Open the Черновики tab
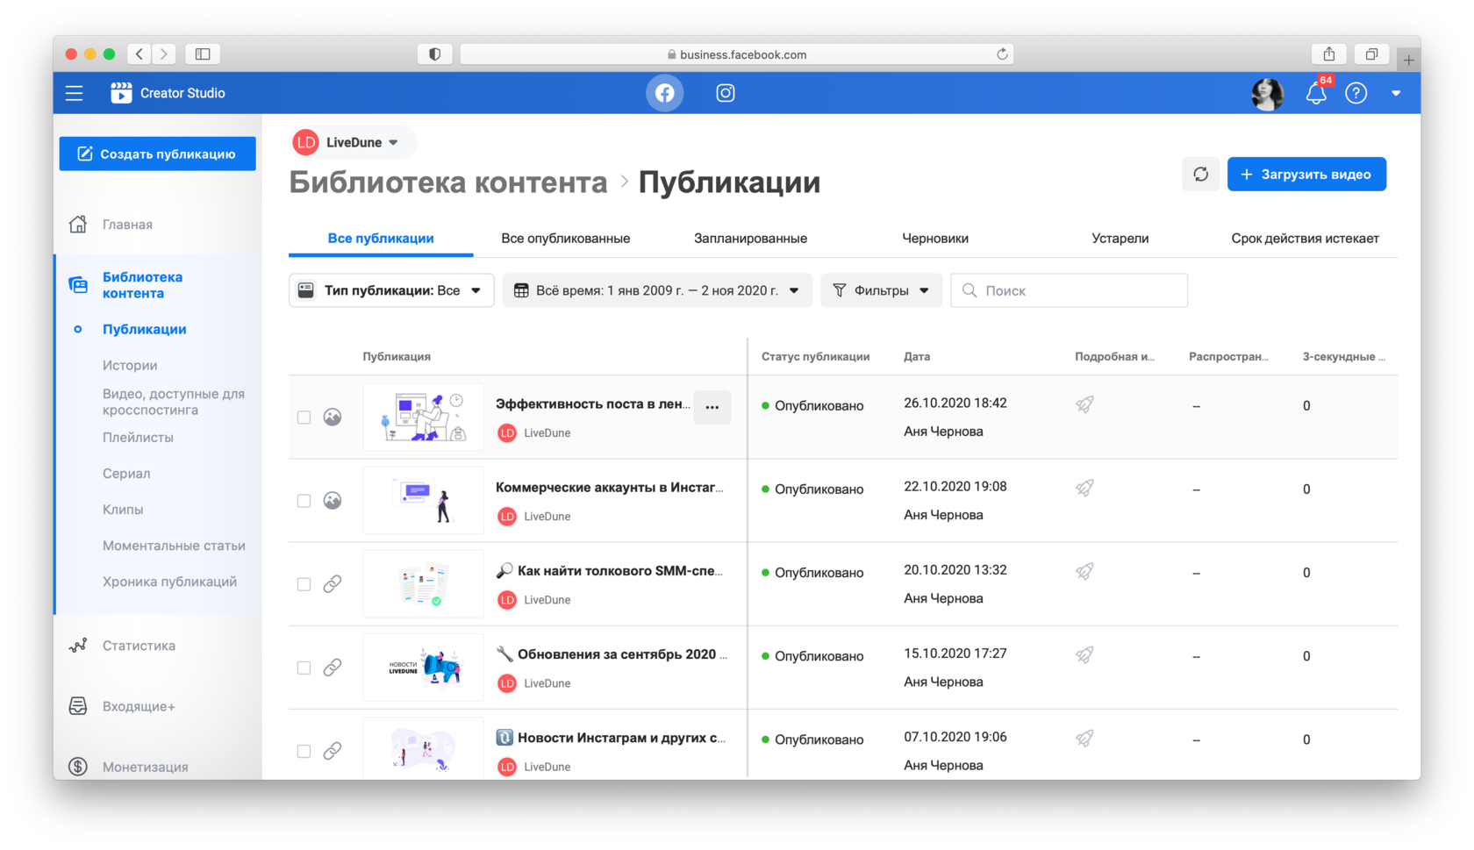The image size is (1474, 850). coord(935,239)
